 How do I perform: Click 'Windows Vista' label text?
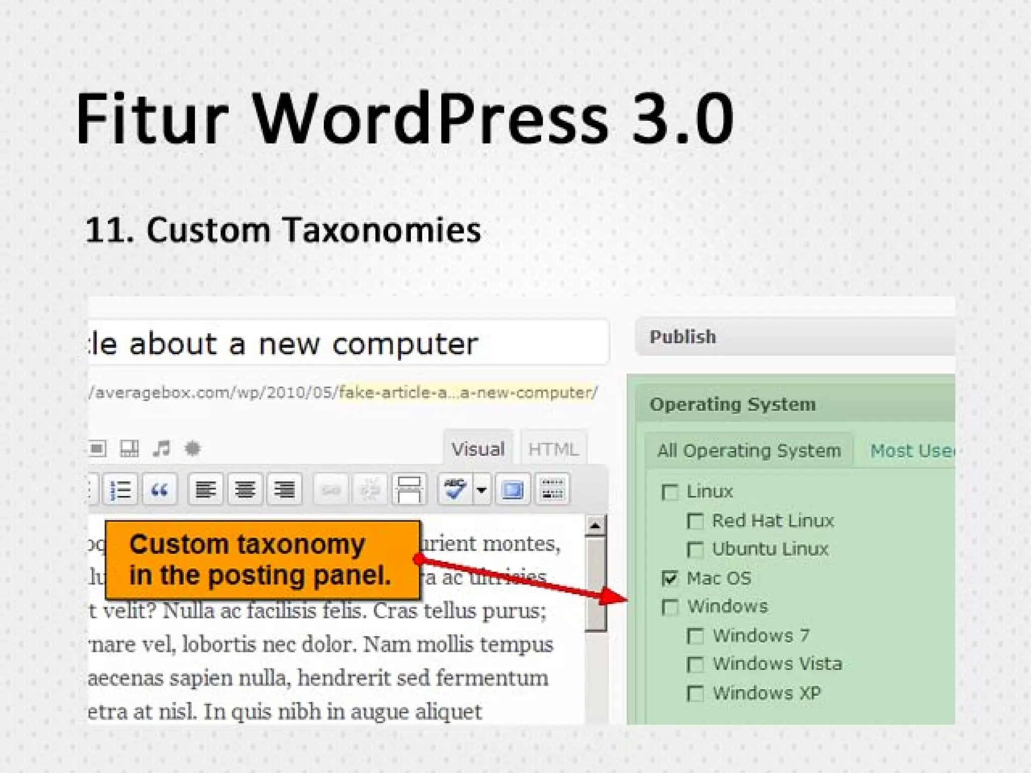coord(777,664)
